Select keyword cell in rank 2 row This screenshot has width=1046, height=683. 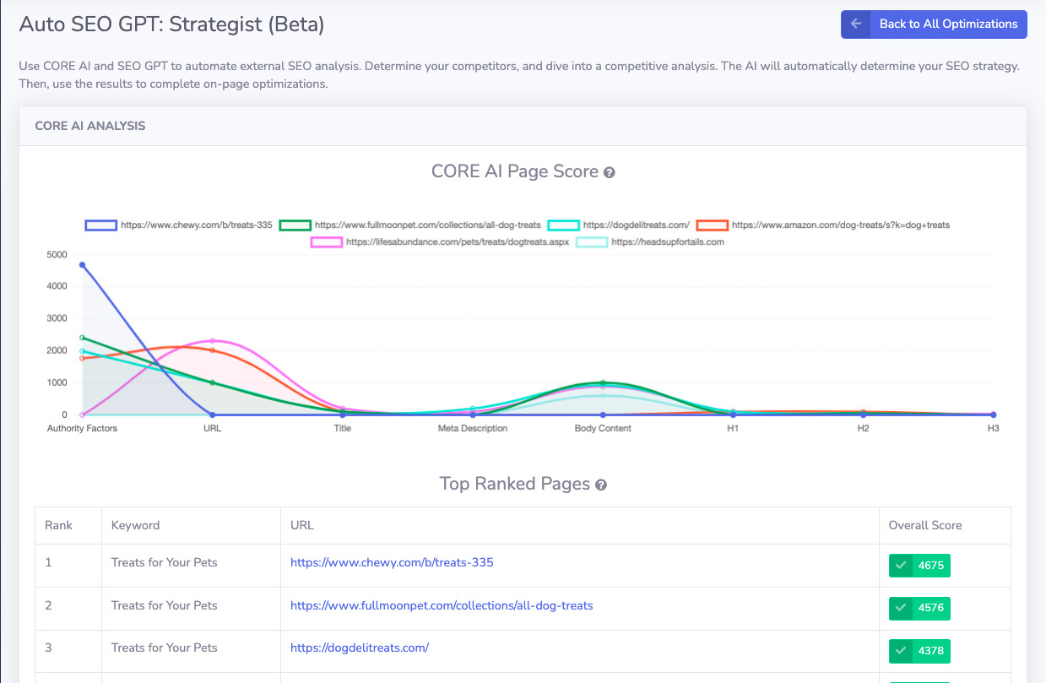(x=191, y=608)
